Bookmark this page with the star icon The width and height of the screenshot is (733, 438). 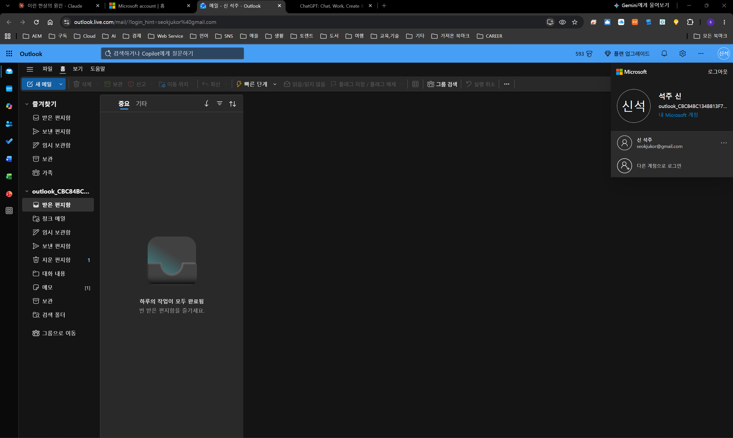(574, 22)
